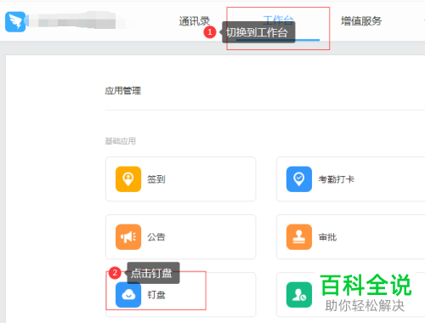Click the 审批 stamp icon
Image resolution: width=425 pixels, height=323 pixels.
tap(299, 237)
